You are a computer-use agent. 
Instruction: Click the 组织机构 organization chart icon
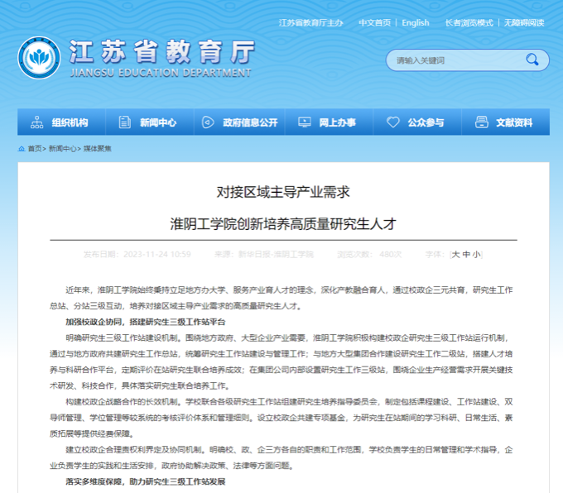[36, 122]
